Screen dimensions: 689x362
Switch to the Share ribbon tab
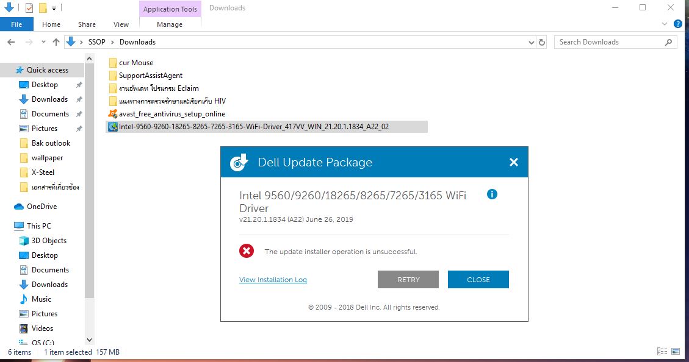(87, 24)
